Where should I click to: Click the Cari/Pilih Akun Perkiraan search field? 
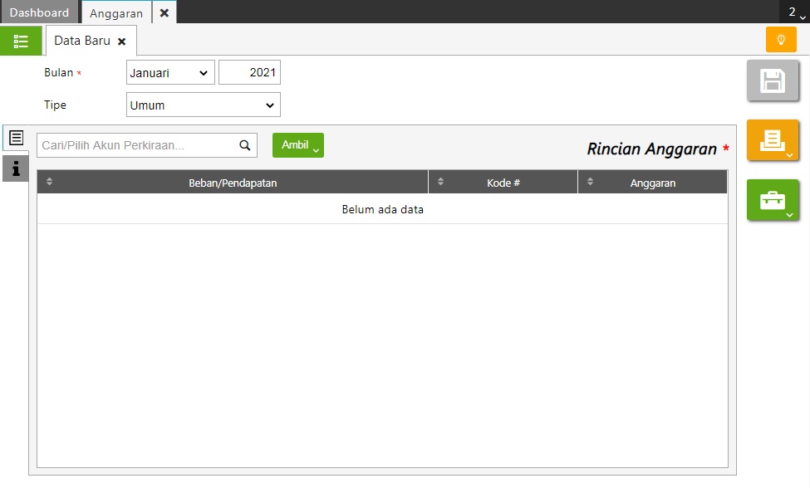pyautogui.click(x=137, y=145)
